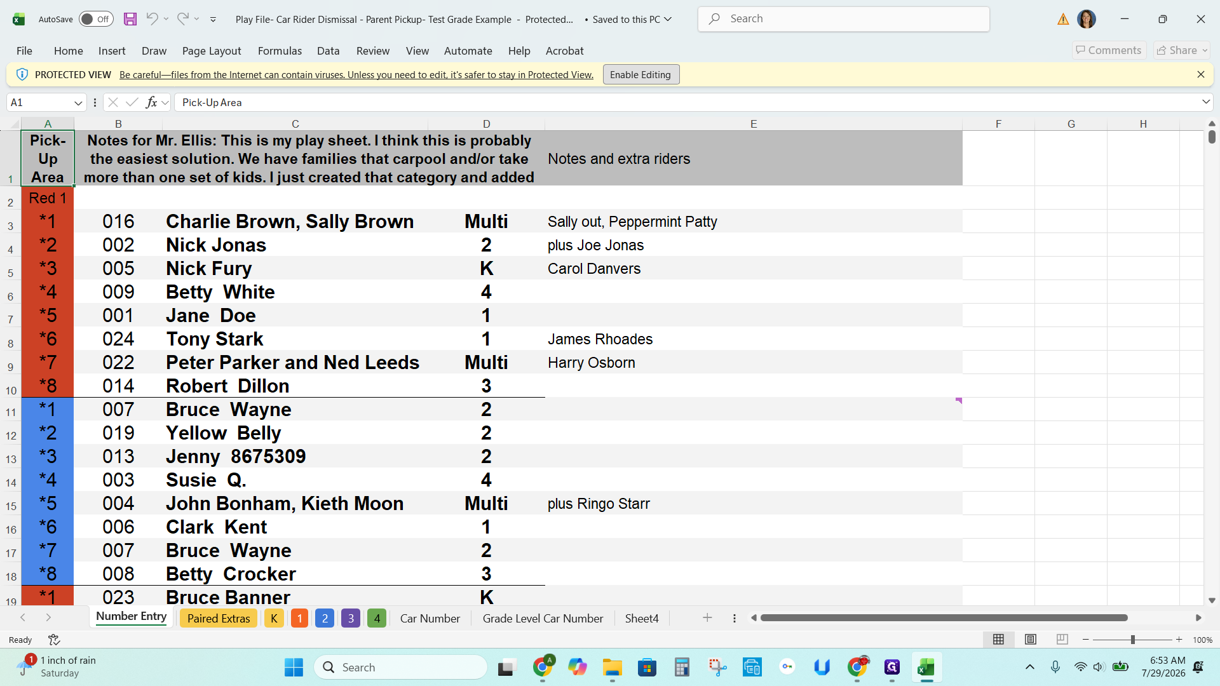Adjust the zoom slider handle

(1133, 640)
